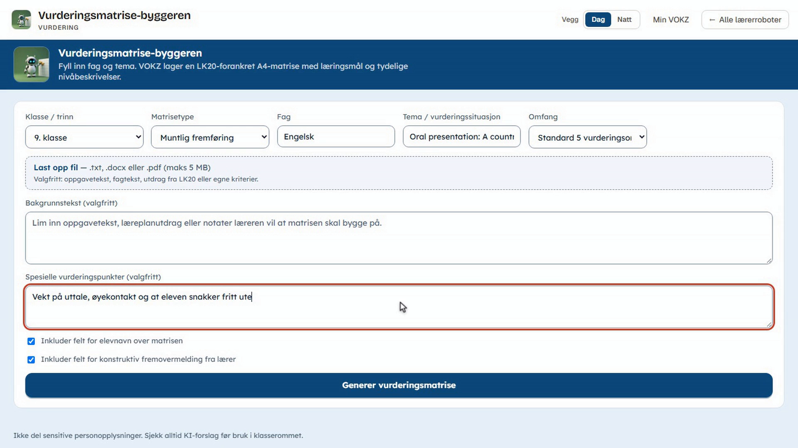Viewport: 798px width, 448px height.
Task: Open the Omfang dropdown
Action: click(x=587, y=137)
